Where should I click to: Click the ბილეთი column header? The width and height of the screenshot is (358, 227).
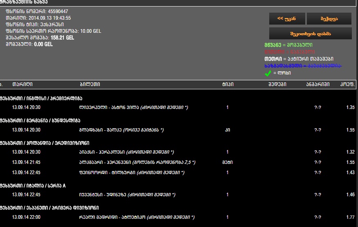click(x=90, y=84)
